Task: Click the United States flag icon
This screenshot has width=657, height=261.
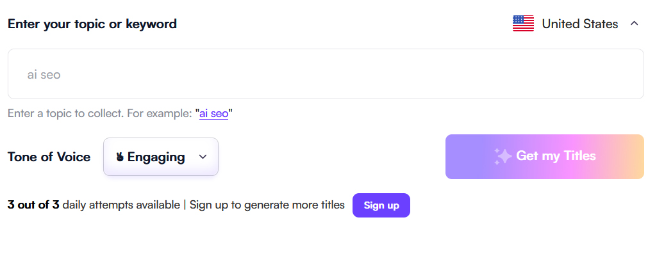Action: 523,24
